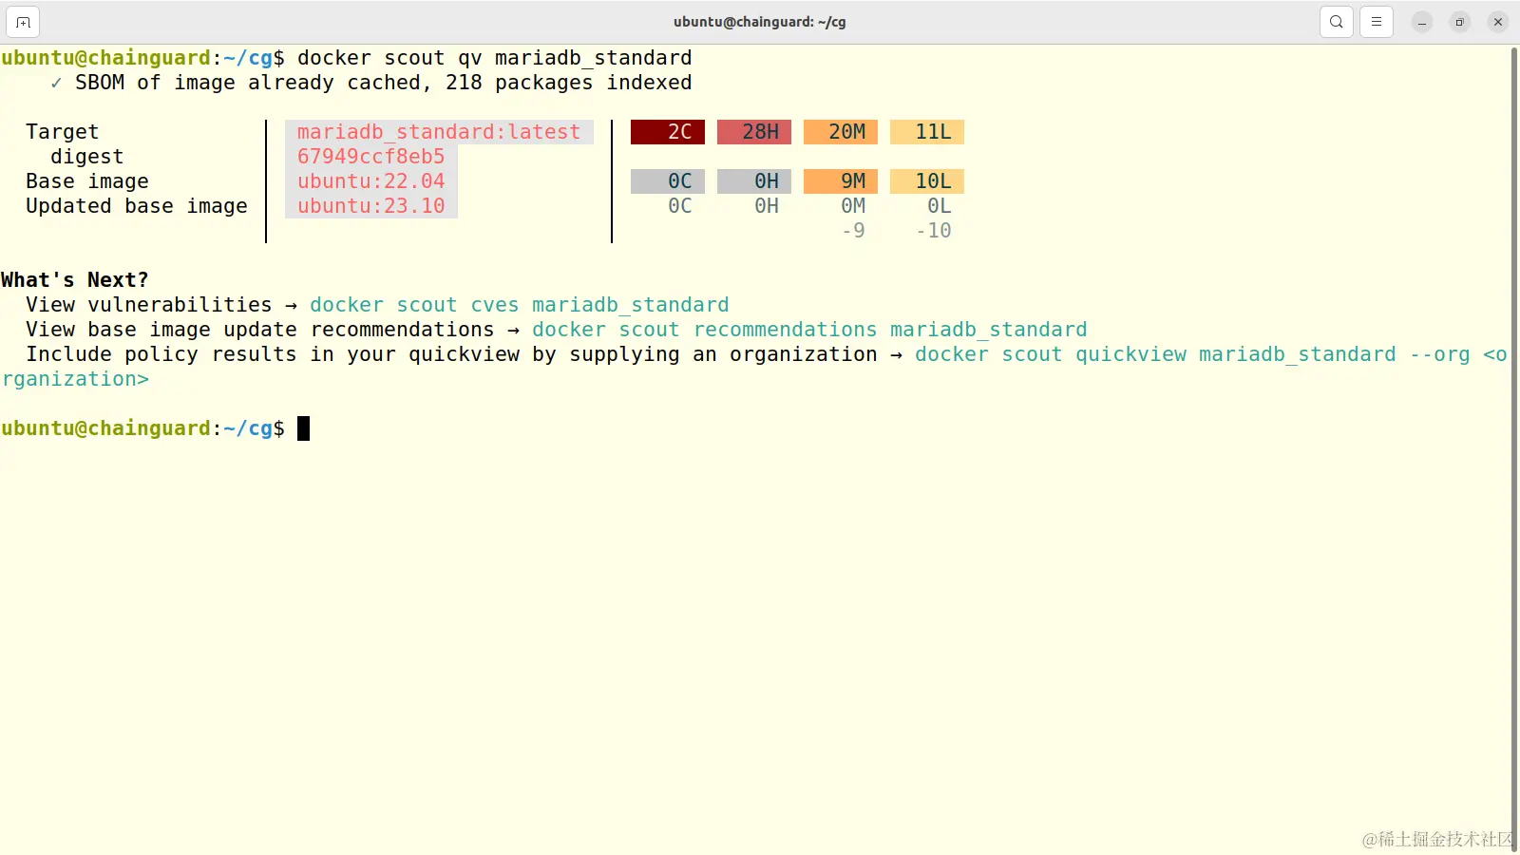
Task: Minimize the terminal window
Action: (x=1422, y=22)
